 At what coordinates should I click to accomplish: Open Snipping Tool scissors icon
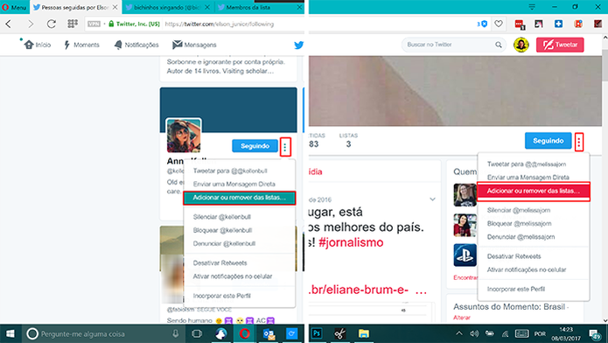pyautogui.click(x=340, y=333)
